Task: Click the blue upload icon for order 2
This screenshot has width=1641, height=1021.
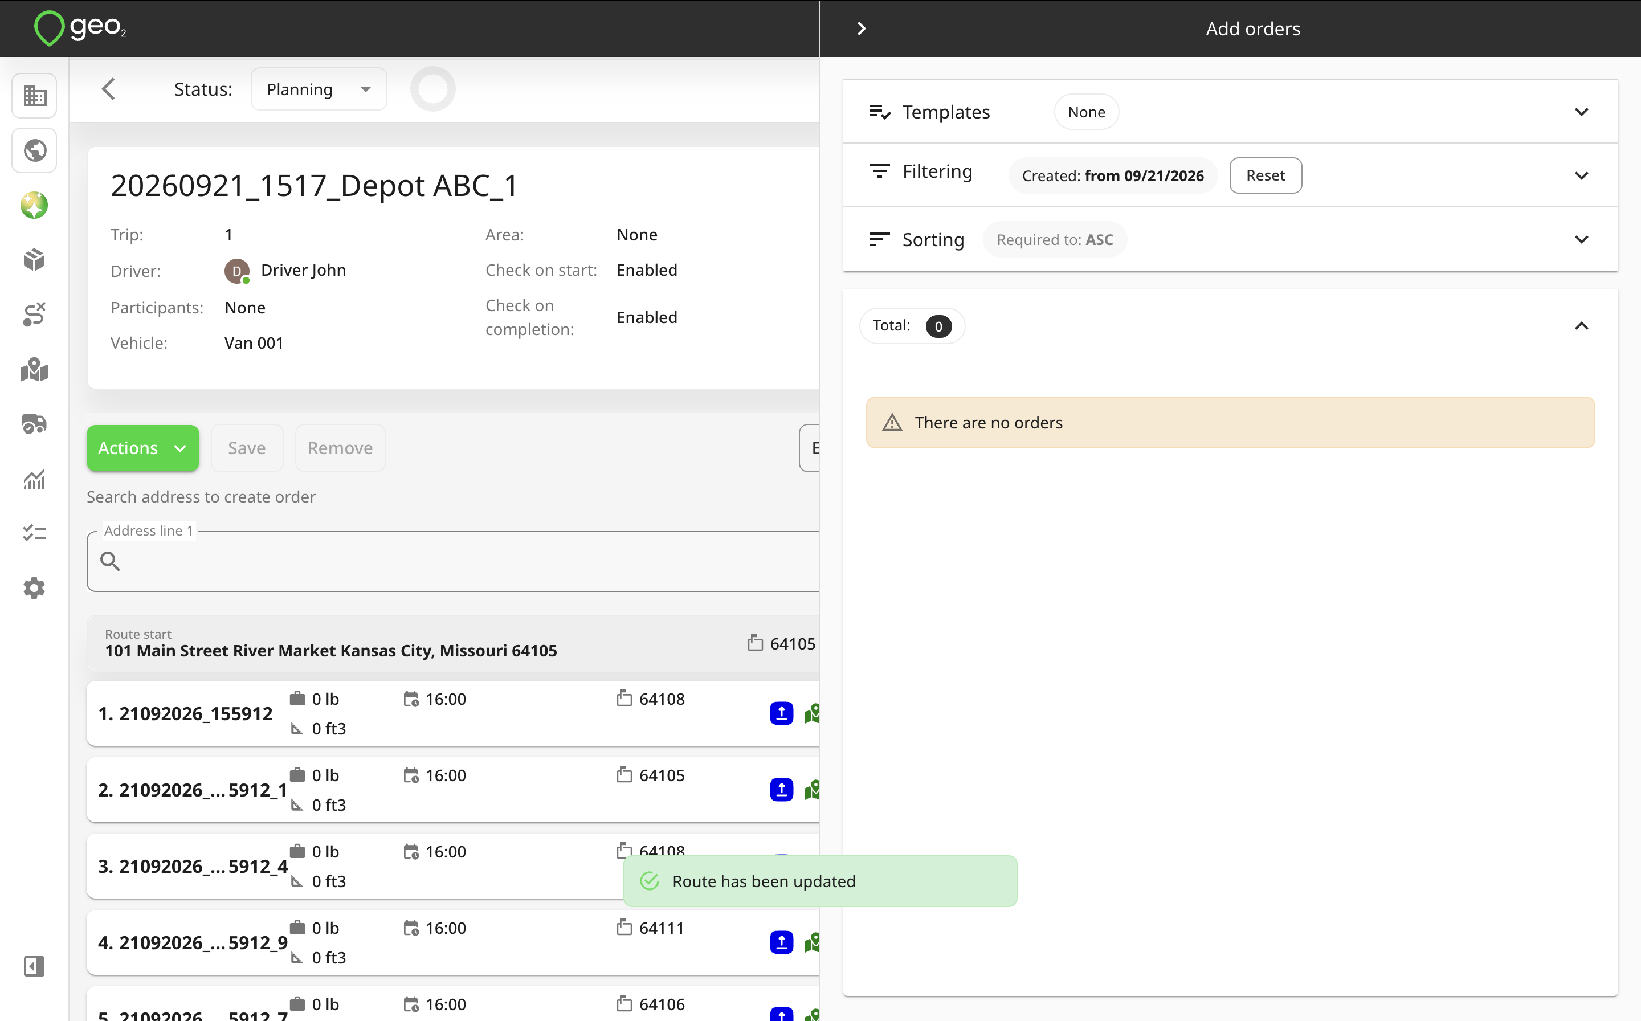Action: click(x=781, y=789)
